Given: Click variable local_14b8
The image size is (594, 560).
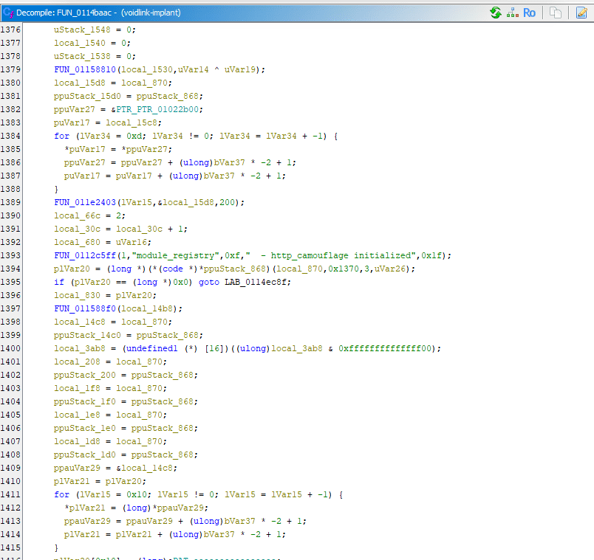Looking at the screenshot, I should coord(147,308).
